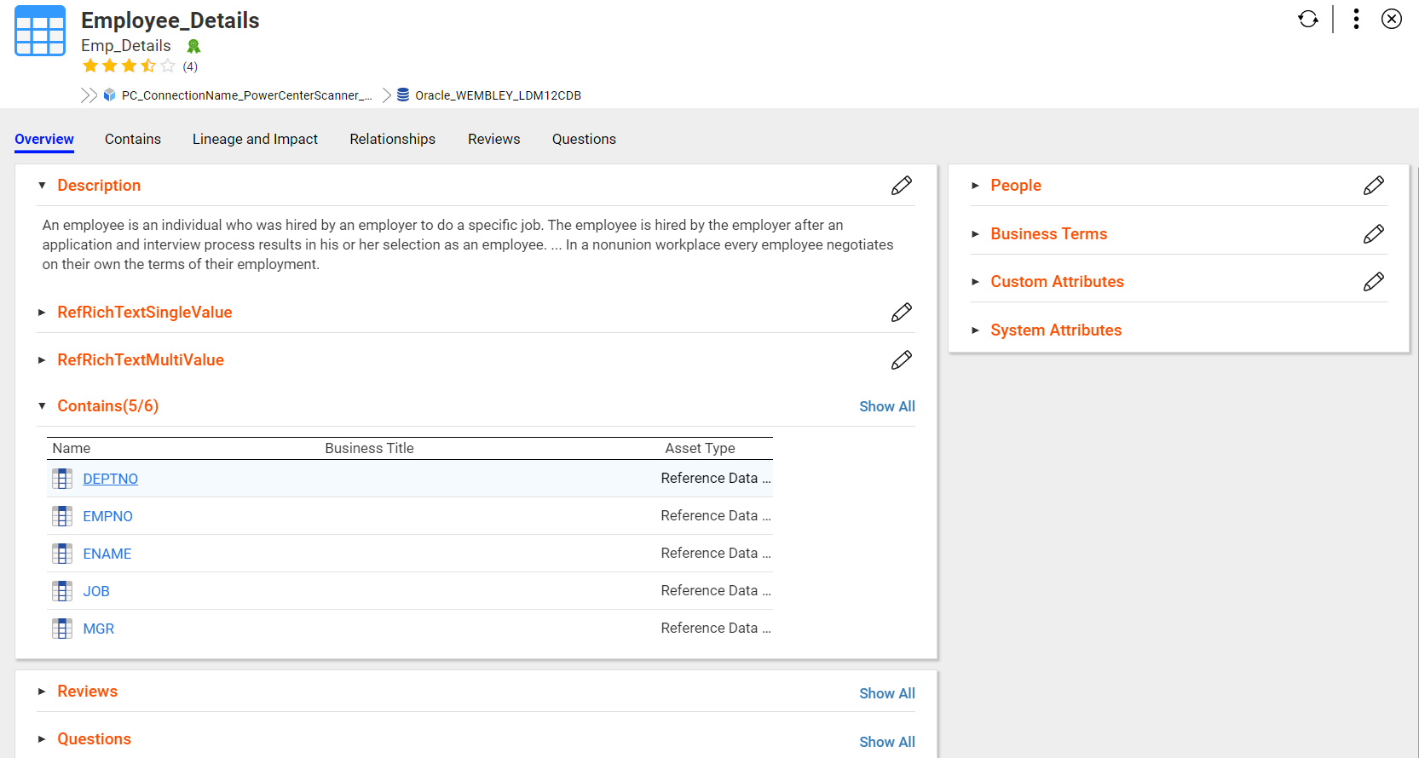
Task: Click the double-chevron breadcrumb expand icon
Action: pyautogui.click(x=89, y=95)
